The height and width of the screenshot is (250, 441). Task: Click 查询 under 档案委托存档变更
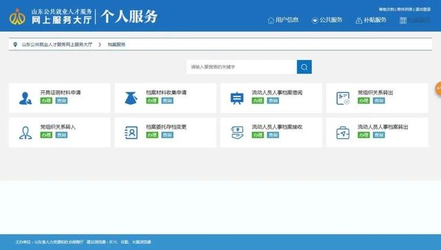click(167, 135)
